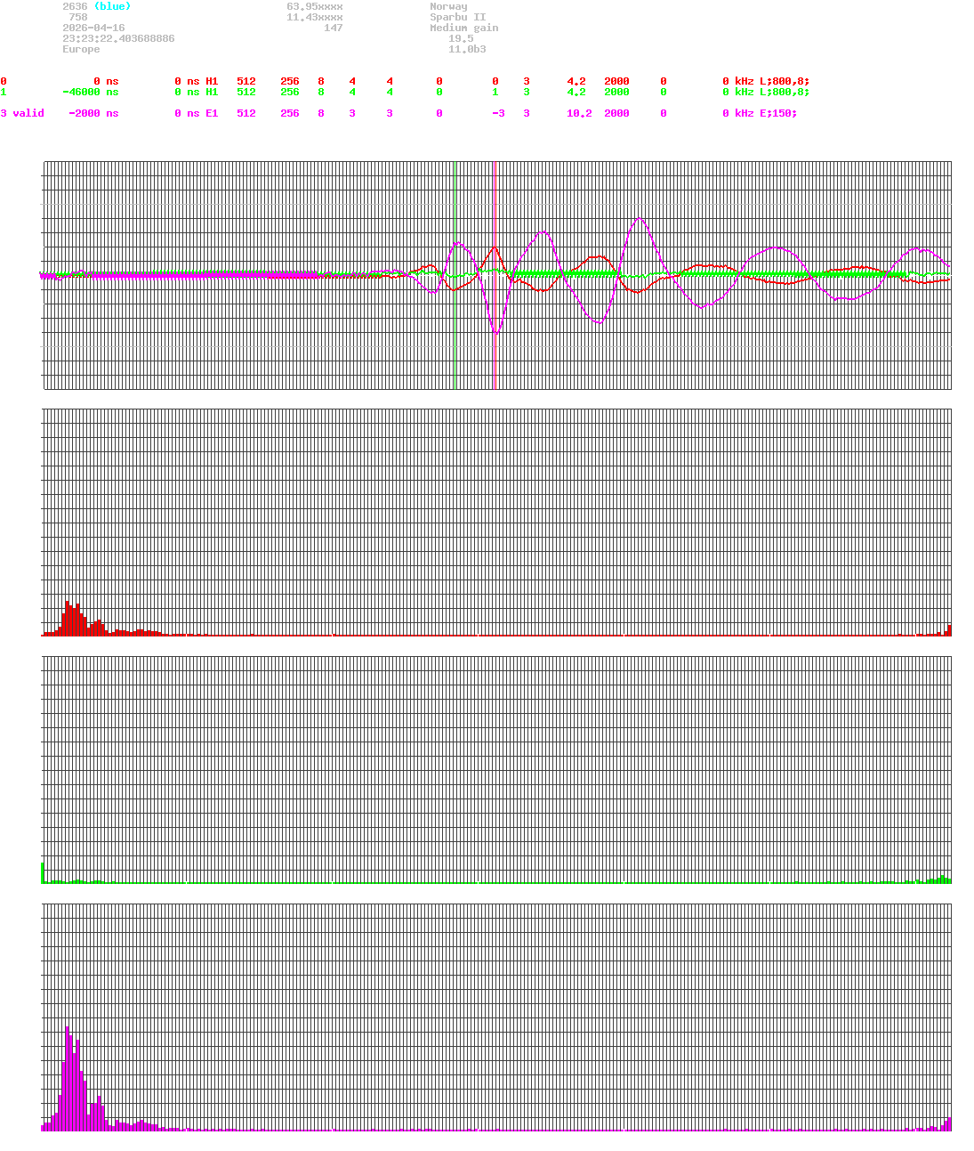974x1151 pixels.
Task: Click the Regions Europe label
Action: 81,49
